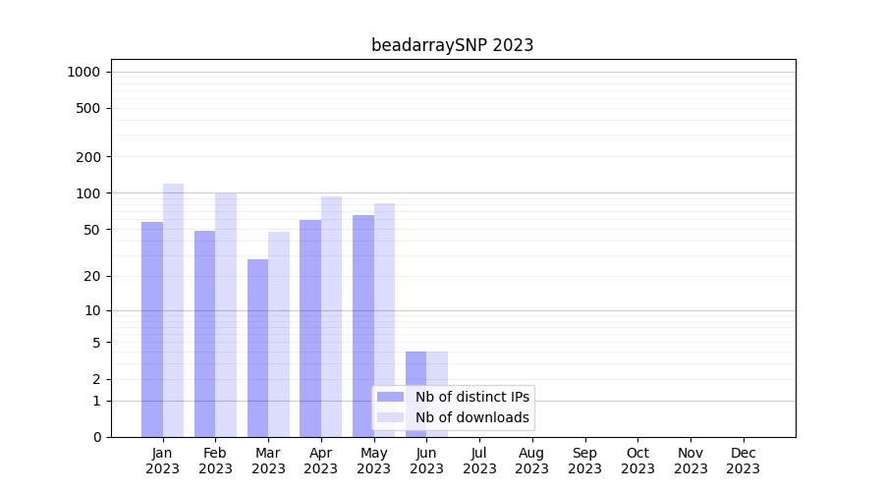884x491 pixels.
Task: Click the Jan 2023 distinct IPs bar
Action: click(x=152, y=329)
